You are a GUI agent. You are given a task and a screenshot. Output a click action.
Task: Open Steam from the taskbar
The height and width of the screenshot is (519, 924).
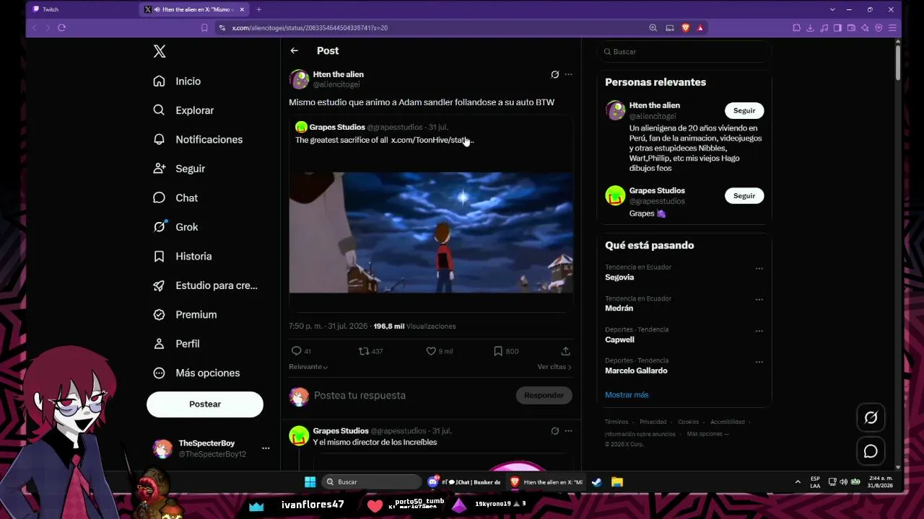[596, 482]
